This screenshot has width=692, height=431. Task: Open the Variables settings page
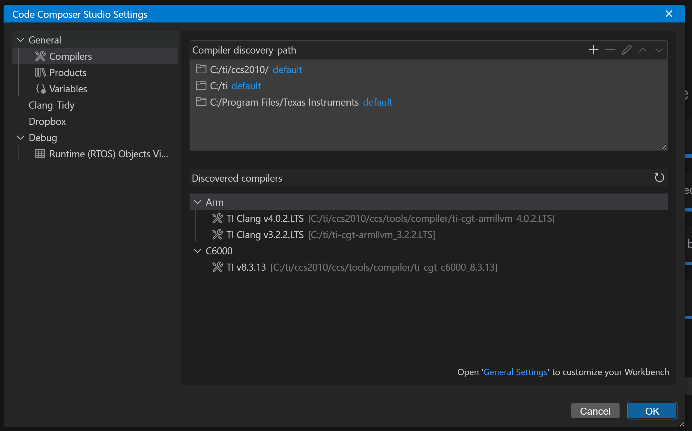68,89
